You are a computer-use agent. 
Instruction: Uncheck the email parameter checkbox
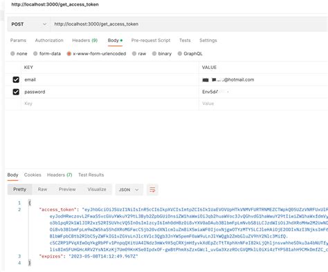pos(16,79)
